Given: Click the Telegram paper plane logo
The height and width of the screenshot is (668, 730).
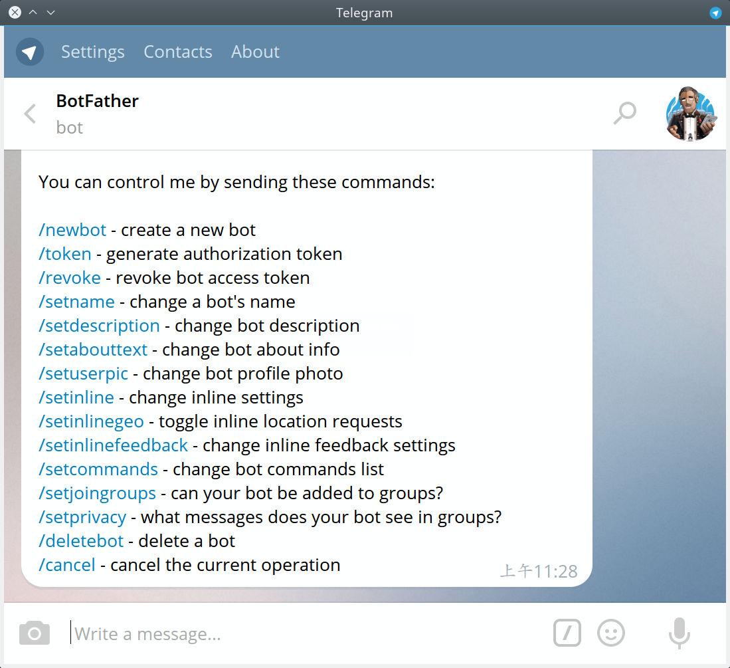Looking at the screenshot, I should click(30, 52).
